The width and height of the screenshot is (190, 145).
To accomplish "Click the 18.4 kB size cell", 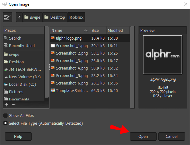I will coord(98,38).
